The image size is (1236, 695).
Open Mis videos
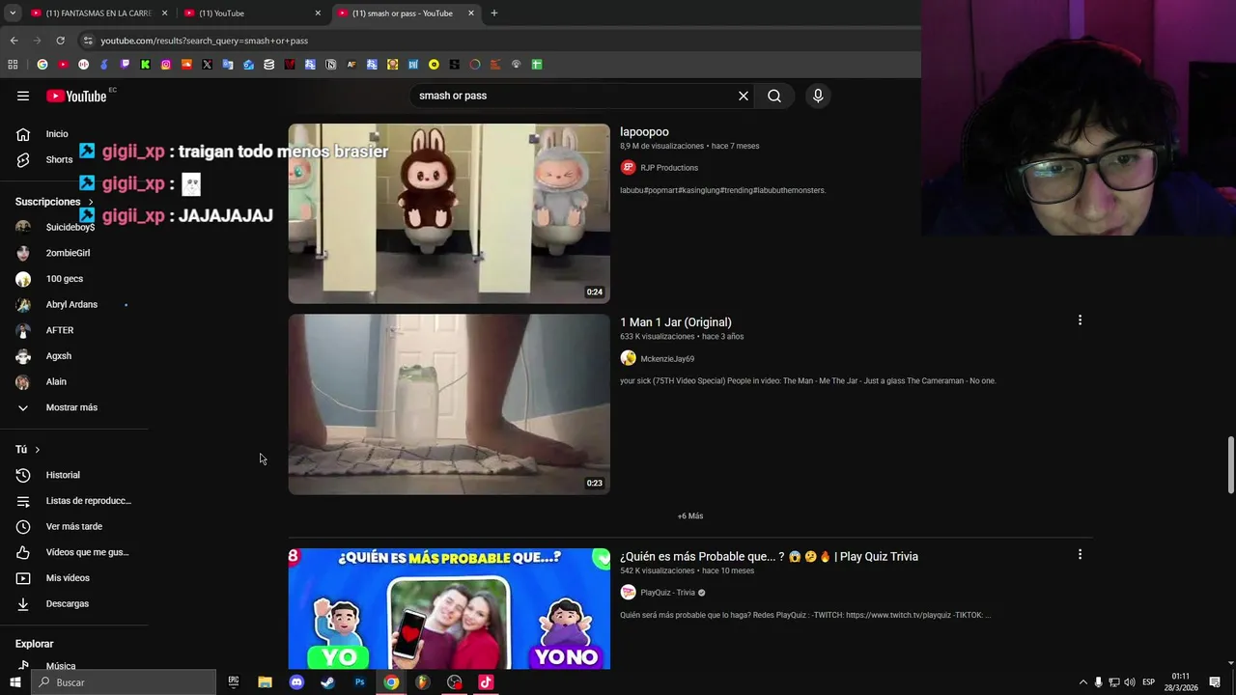coord(68,578)
